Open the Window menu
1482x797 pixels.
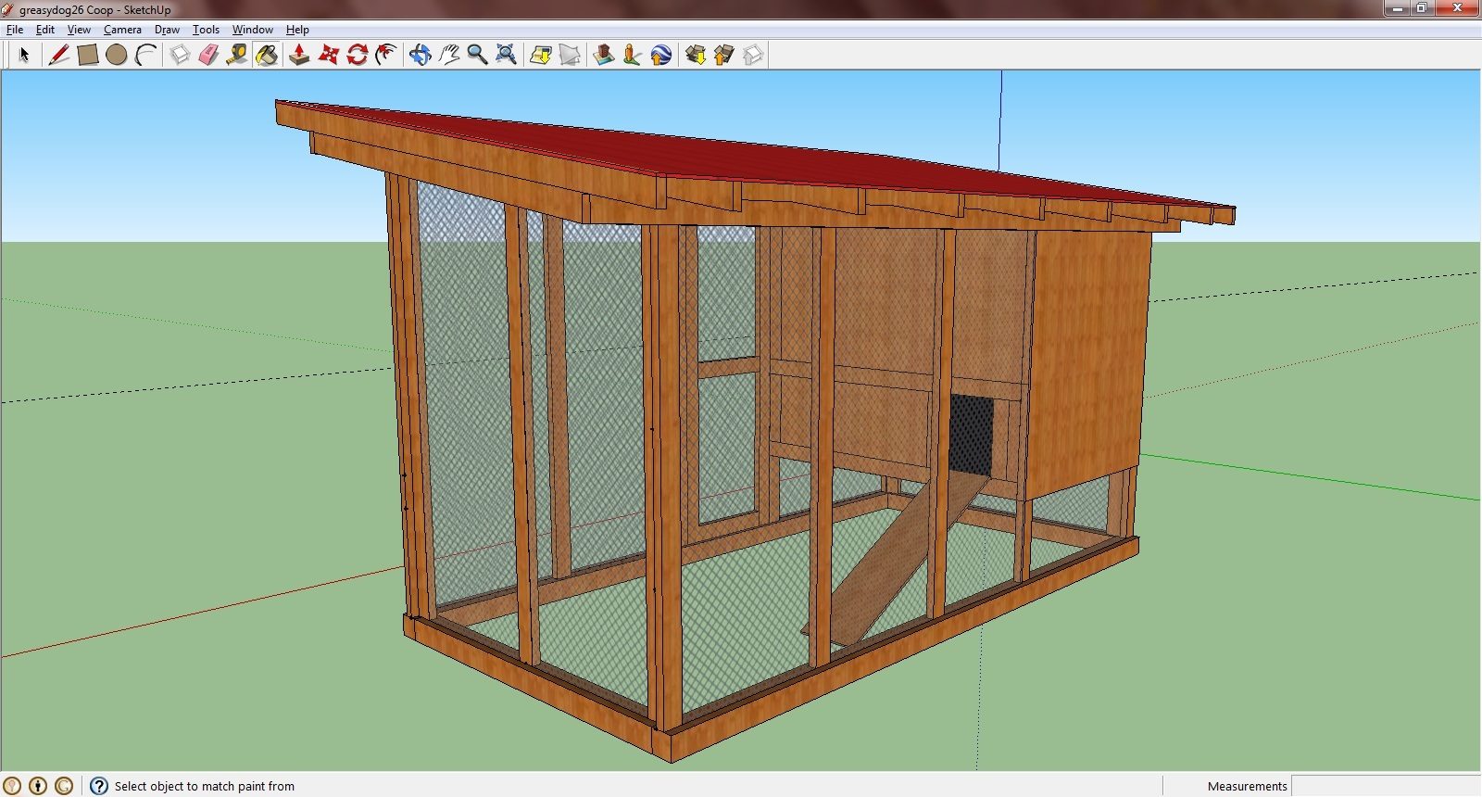(x=252, y=30)
